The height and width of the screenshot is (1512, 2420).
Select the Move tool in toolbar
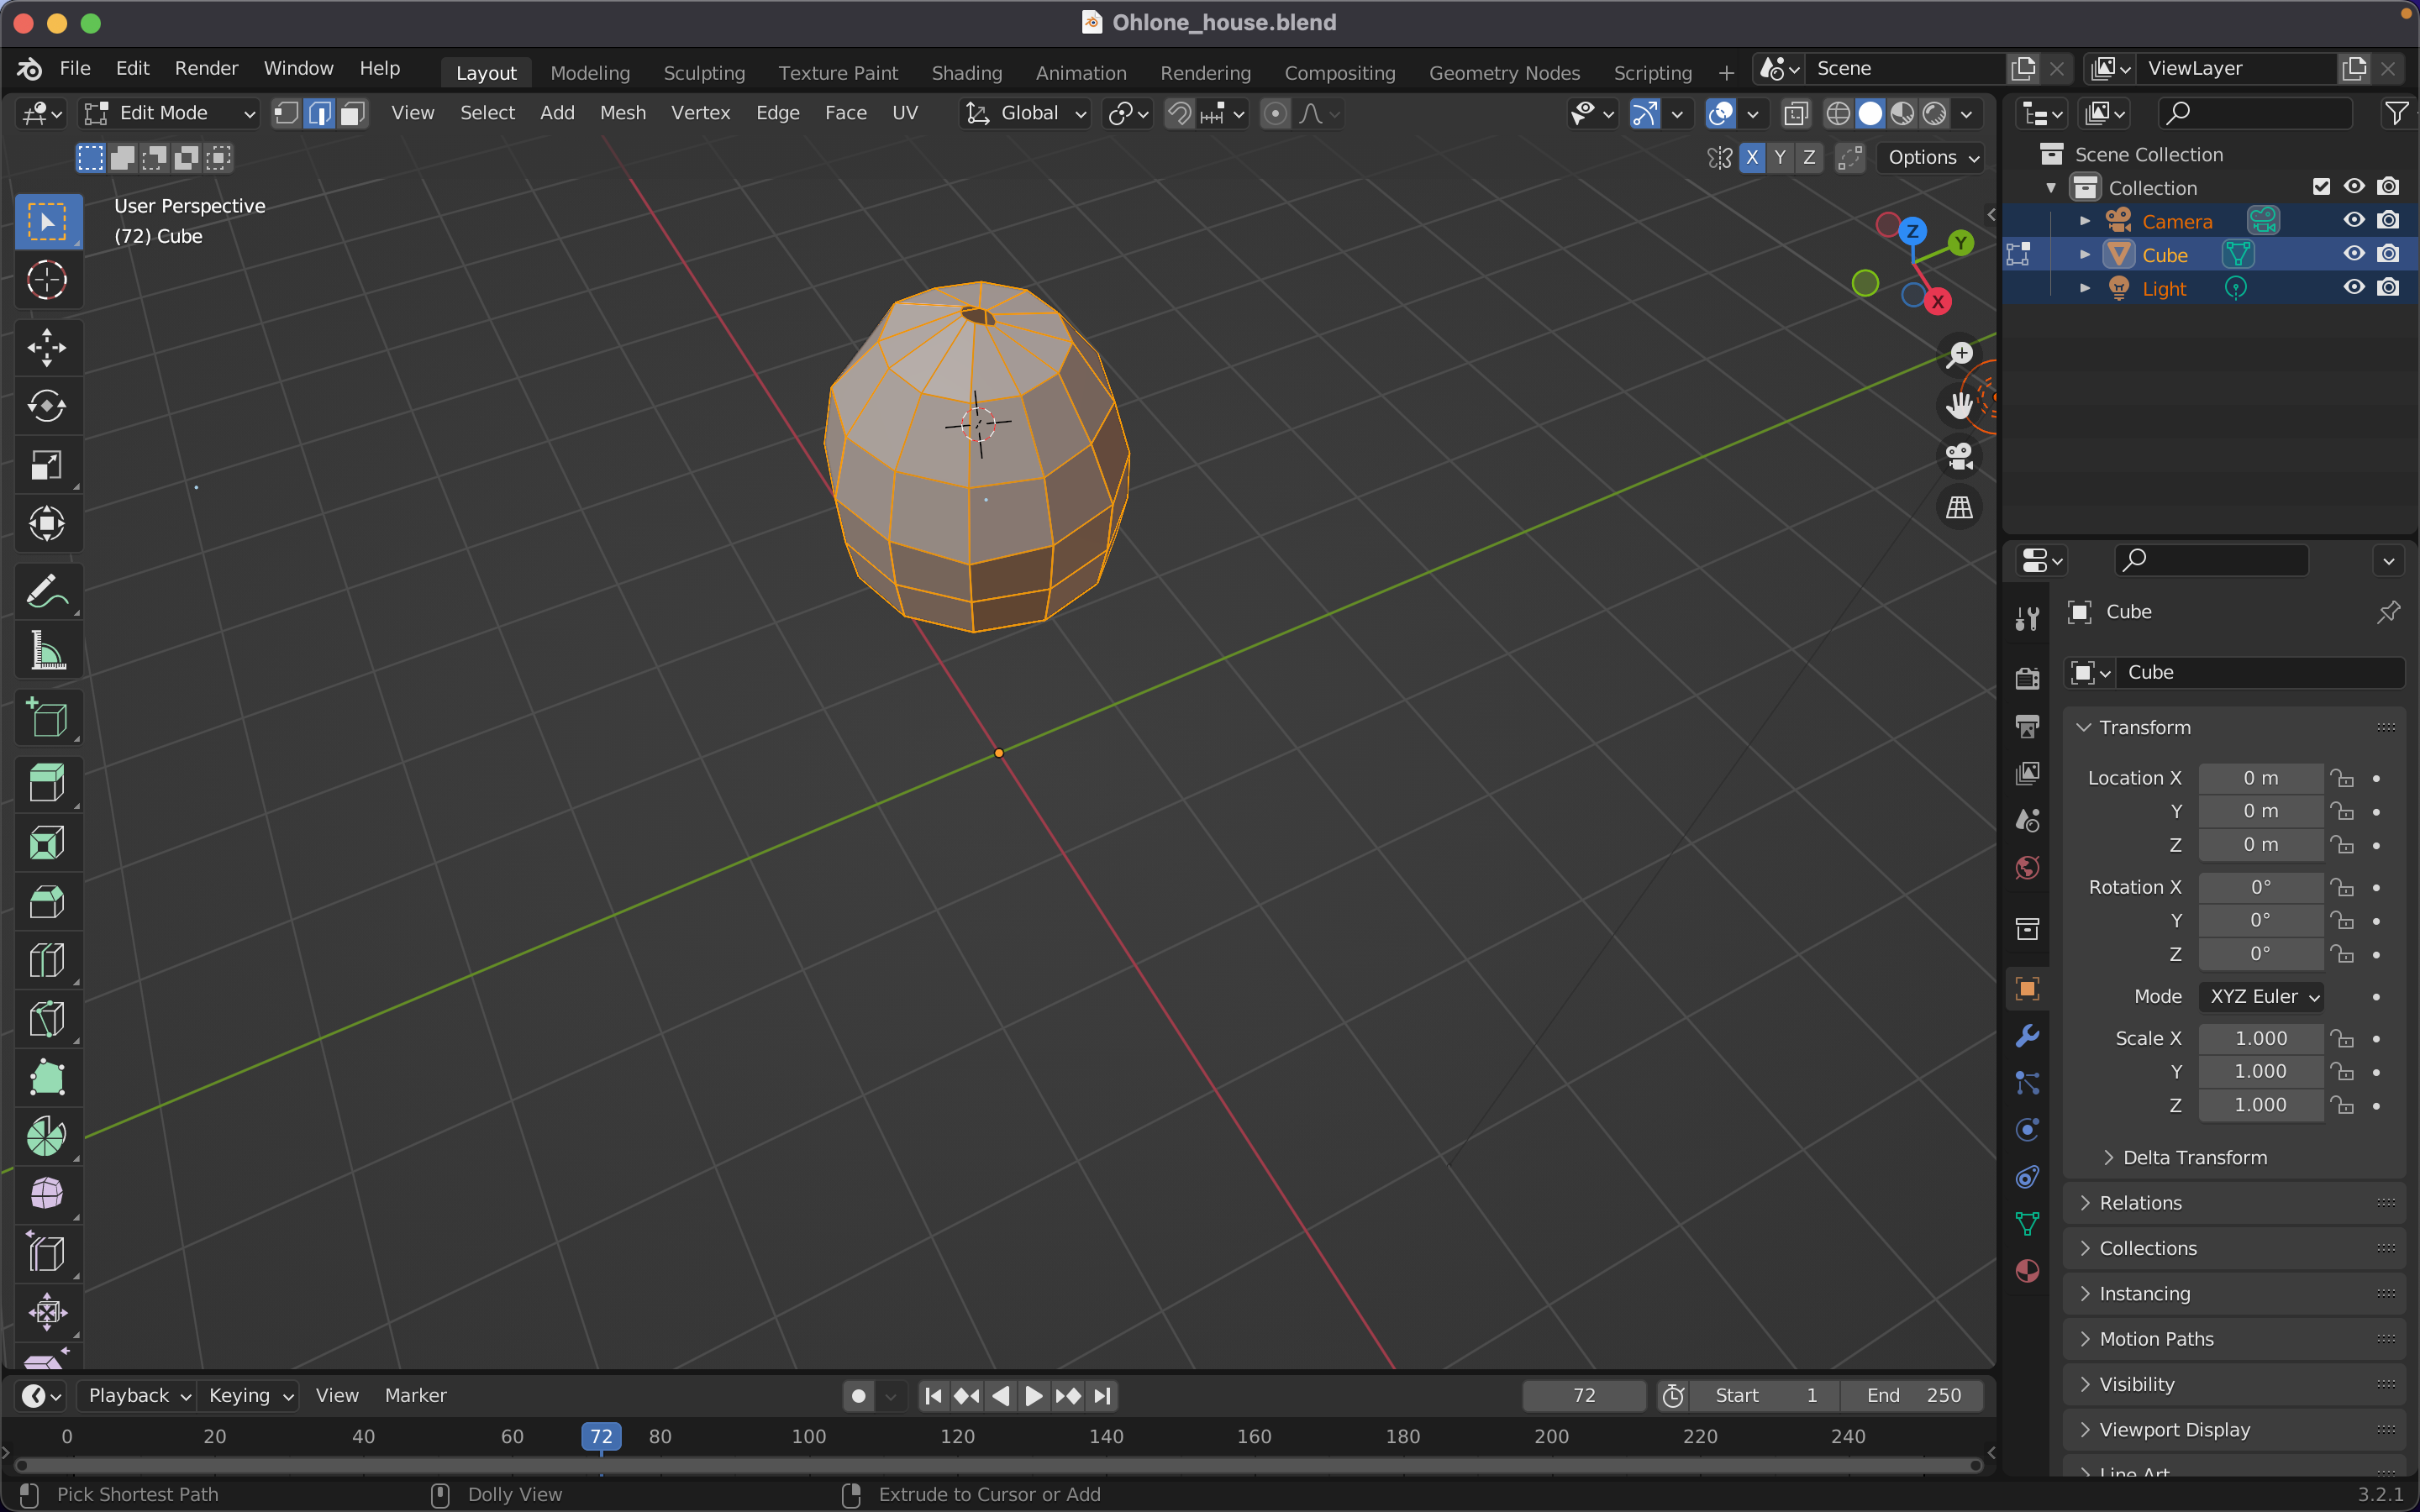click(46, 347)
